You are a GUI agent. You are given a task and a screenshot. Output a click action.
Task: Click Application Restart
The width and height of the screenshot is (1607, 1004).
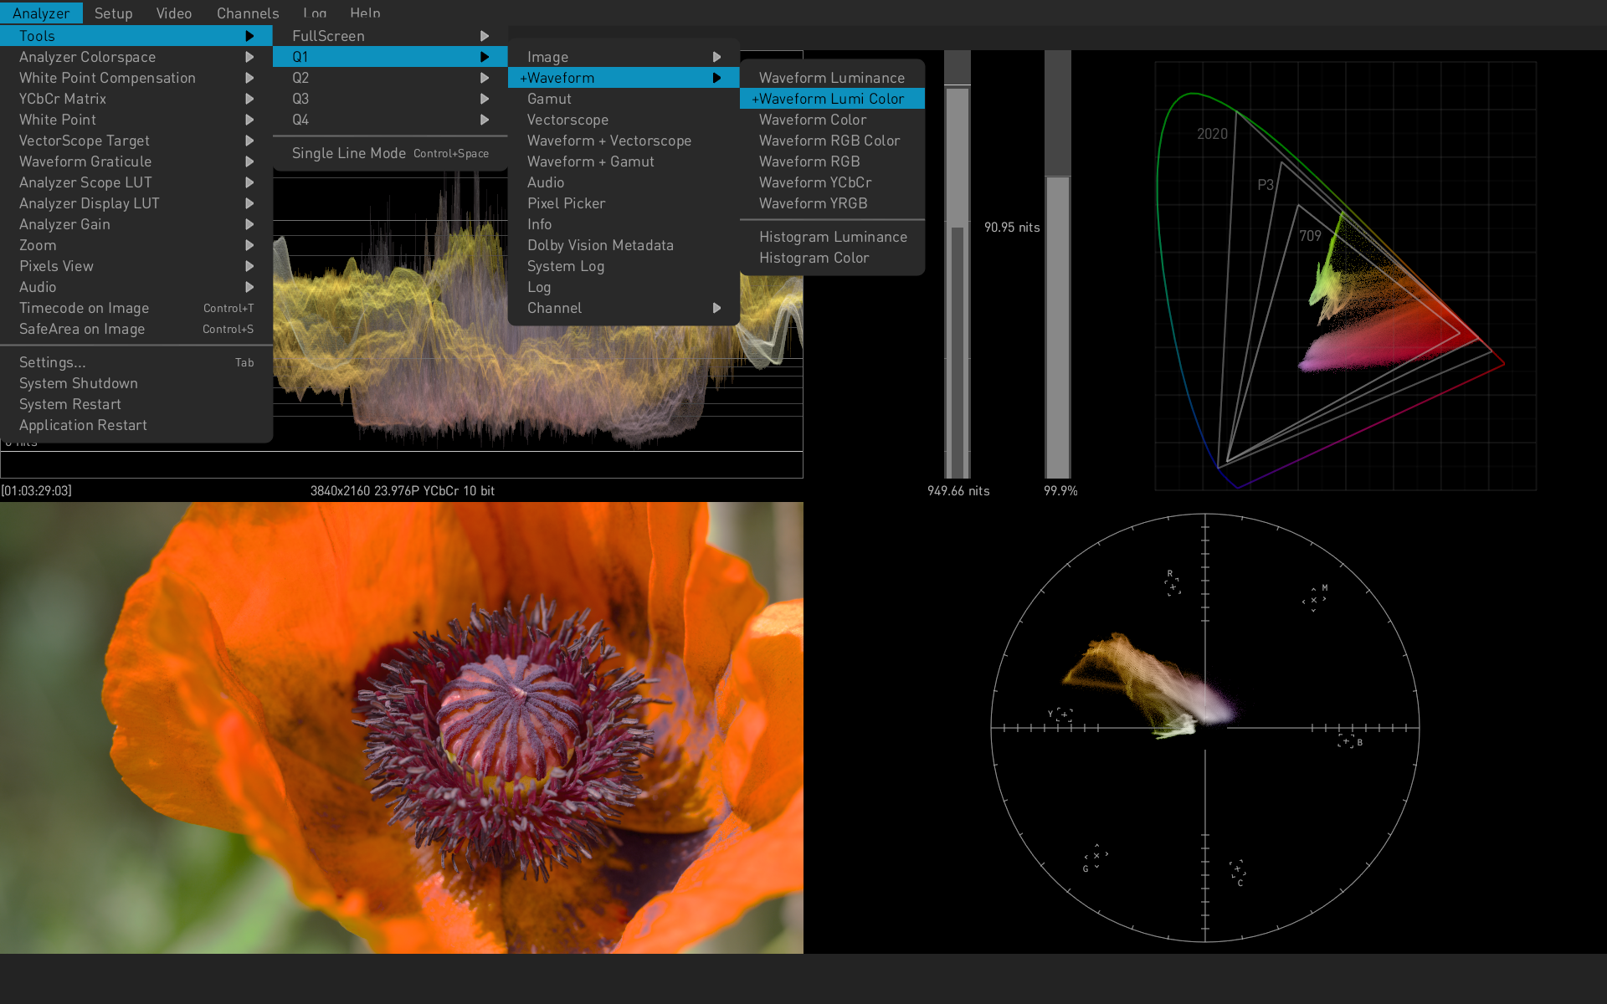click(83, 425)
